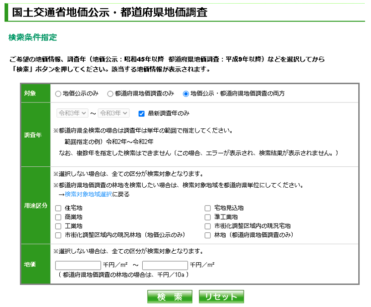The width and height of the screenshot is (371, 307).
Task: Click the minimum land price input field
Action: tap(77, 265)
